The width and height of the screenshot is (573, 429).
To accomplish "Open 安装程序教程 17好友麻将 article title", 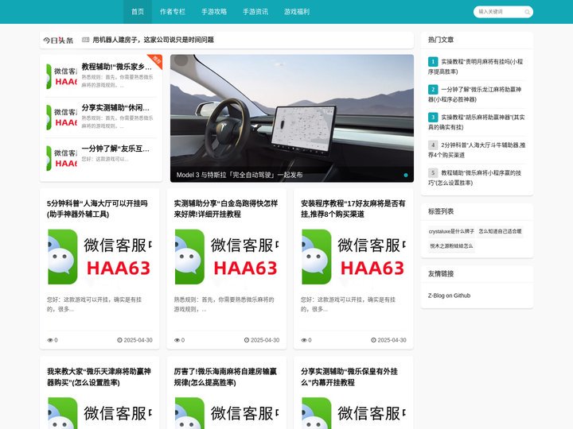I will pyautogui.click(x=353, y=209).
